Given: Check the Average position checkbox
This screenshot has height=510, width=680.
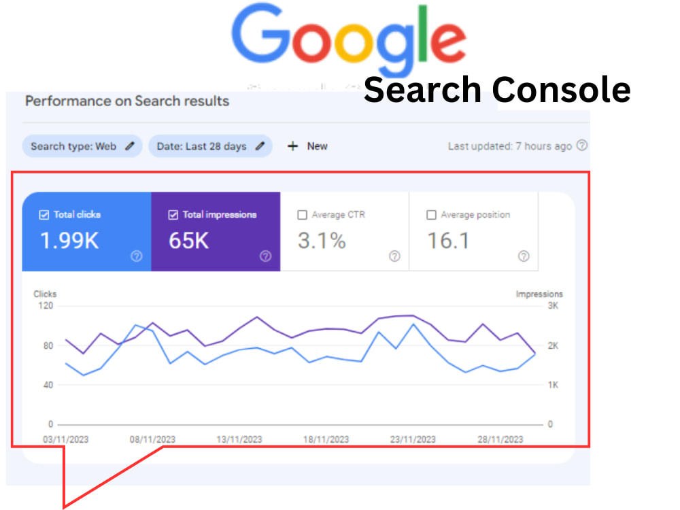Looking at the screenshot, I should pyautogui.click(x=432, y=214).
